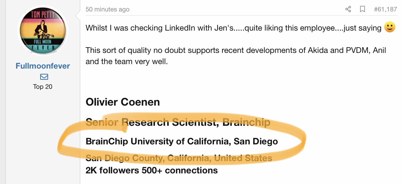Click the word "BrainChip" in the circled line
This screenshot has height=184, width=402.
tap(107, 141)
